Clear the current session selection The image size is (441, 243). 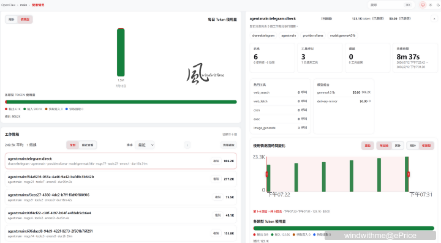[228, 145]
